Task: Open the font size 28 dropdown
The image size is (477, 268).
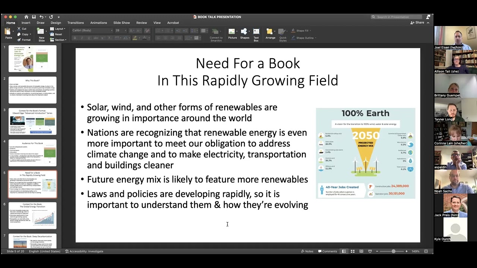Action: click(120, 31)
